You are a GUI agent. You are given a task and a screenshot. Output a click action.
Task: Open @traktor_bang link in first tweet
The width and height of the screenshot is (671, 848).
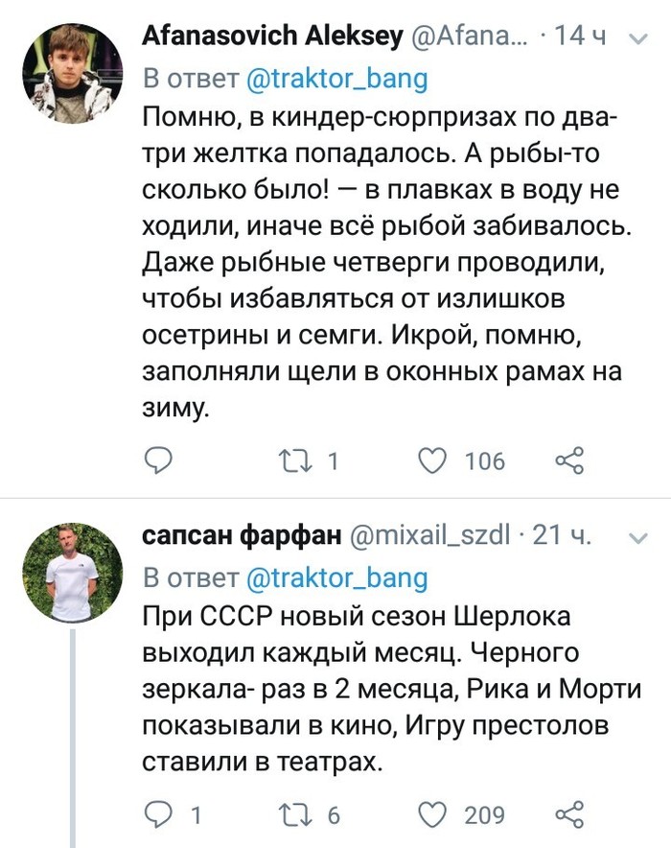pos(336,80)
